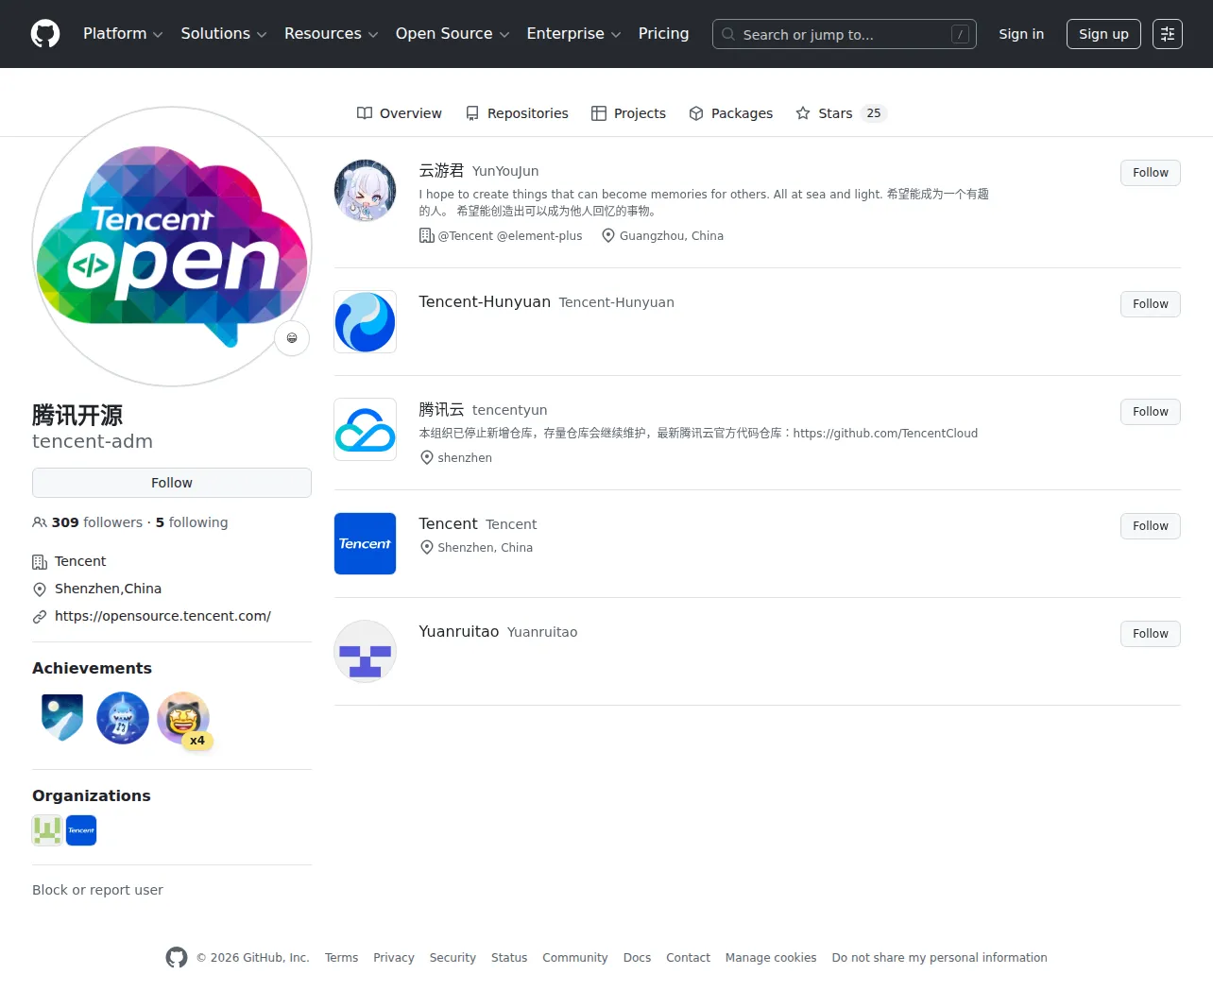Switch to the Projects tab
The image size is (1213, 1008).
coord(628,113)
